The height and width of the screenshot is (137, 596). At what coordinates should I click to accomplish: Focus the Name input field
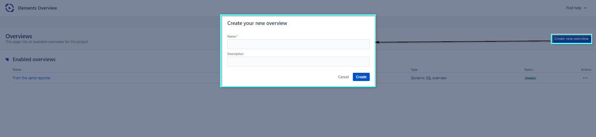(x=298, y=44)
